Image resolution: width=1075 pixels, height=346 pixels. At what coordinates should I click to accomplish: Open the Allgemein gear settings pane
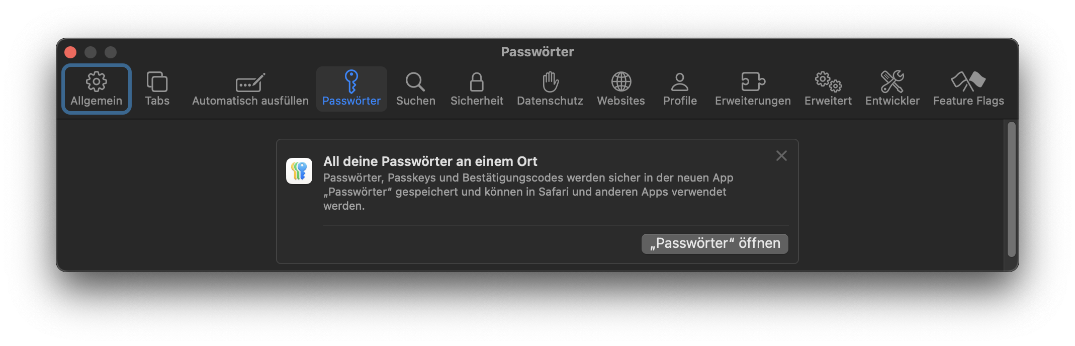click(96, 89)
